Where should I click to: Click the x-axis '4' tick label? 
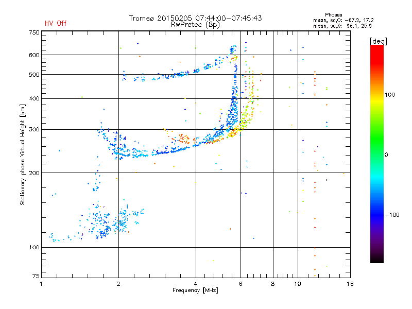coord(196,284)
